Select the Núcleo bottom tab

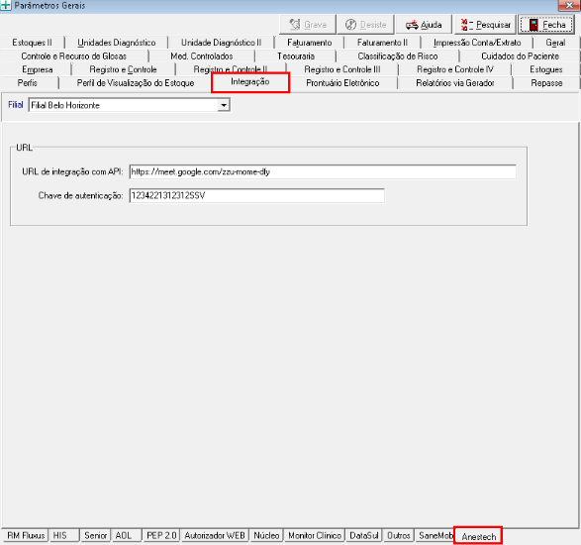tap(266, 536)
